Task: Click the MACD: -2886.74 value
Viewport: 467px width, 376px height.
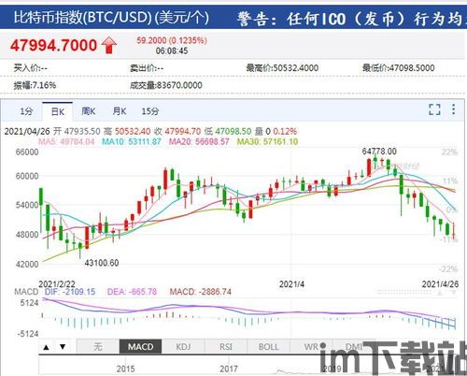Action: pyautogui.click(x=201, y=292)
